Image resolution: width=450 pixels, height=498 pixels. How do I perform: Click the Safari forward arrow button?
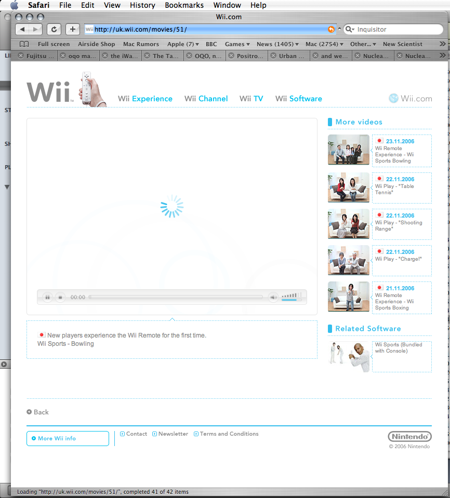click(35, 30)
